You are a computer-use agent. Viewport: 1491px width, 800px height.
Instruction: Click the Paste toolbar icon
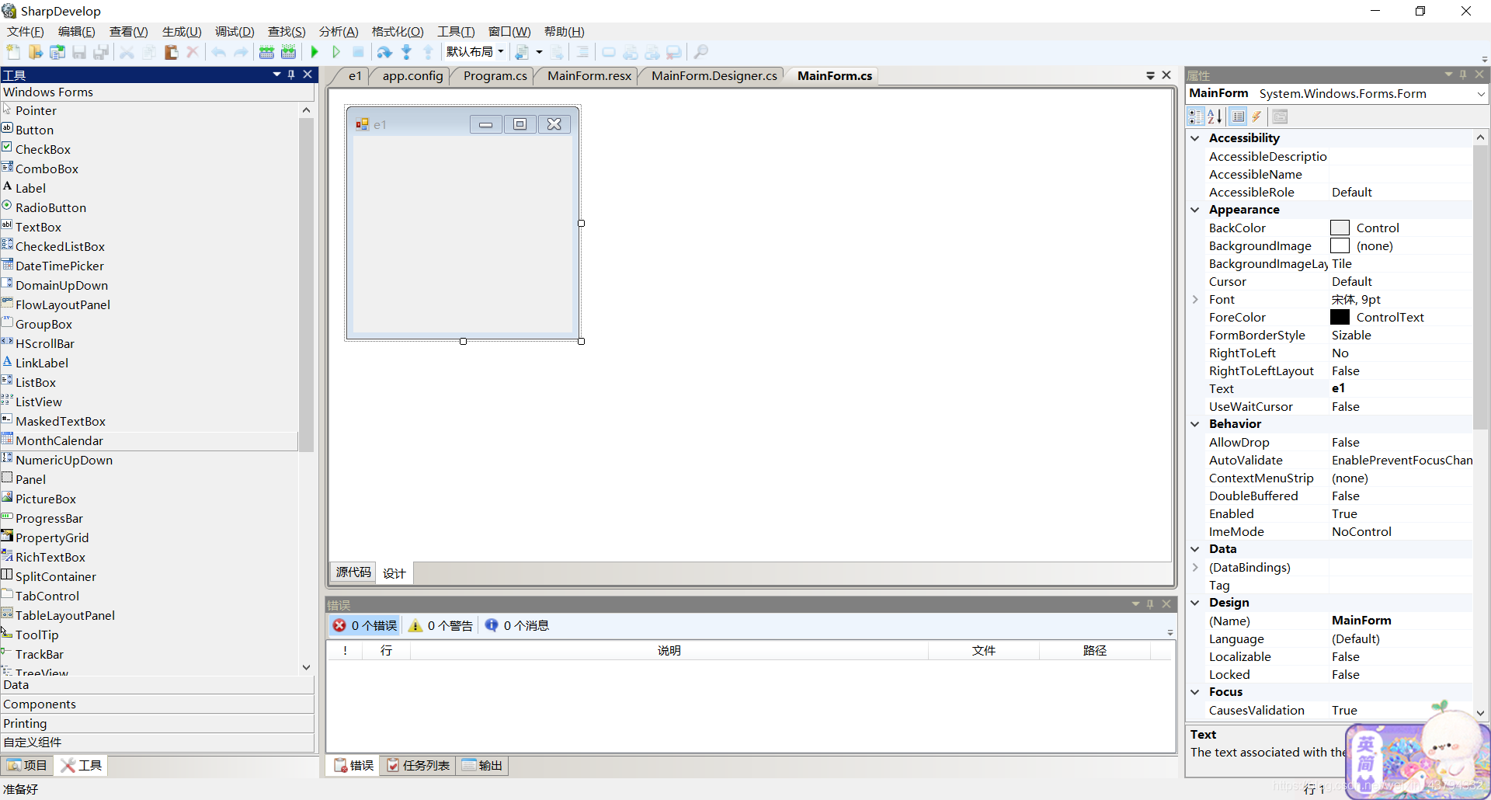point(171,52)
